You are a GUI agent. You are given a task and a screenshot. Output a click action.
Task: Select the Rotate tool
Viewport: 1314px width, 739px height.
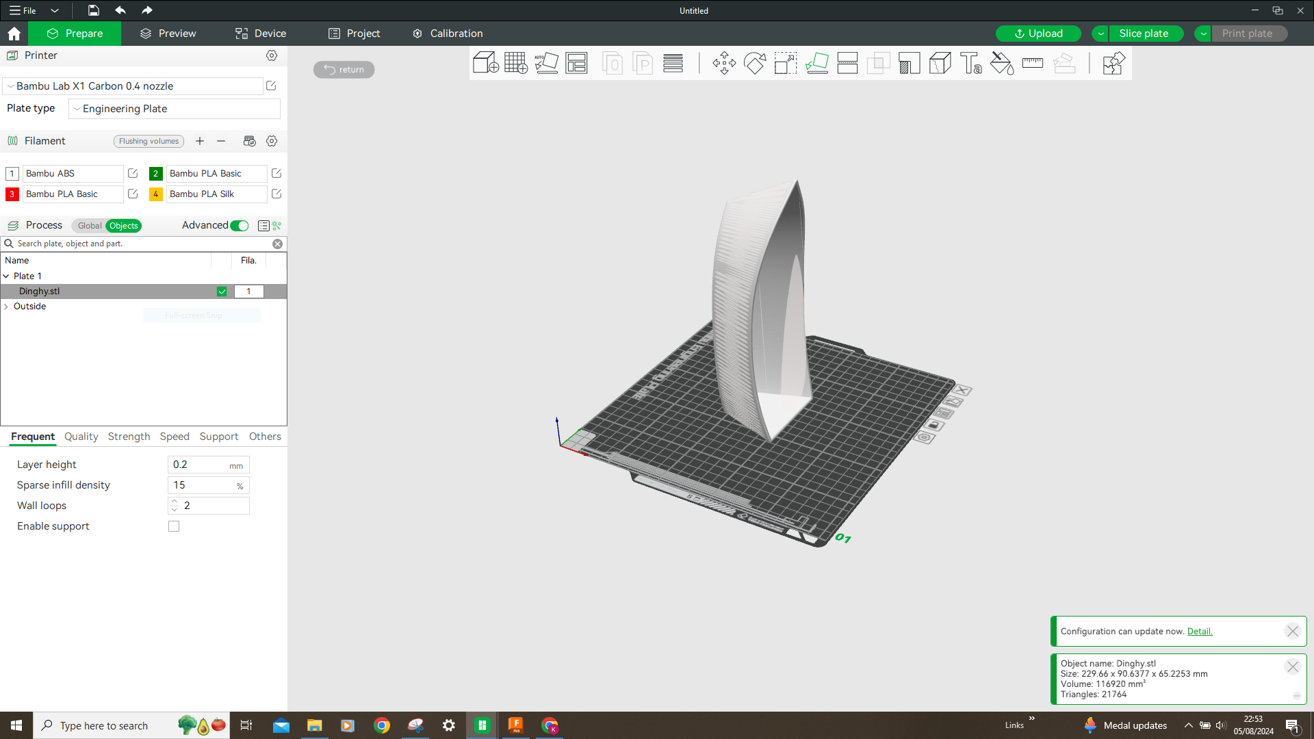755,63
